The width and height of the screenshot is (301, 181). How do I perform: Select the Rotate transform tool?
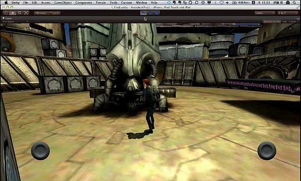pyautogui.click(x=19, y=13)
